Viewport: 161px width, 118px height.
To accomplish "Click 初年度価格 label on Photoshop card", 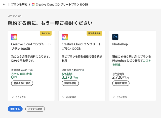I will (118, 74).
